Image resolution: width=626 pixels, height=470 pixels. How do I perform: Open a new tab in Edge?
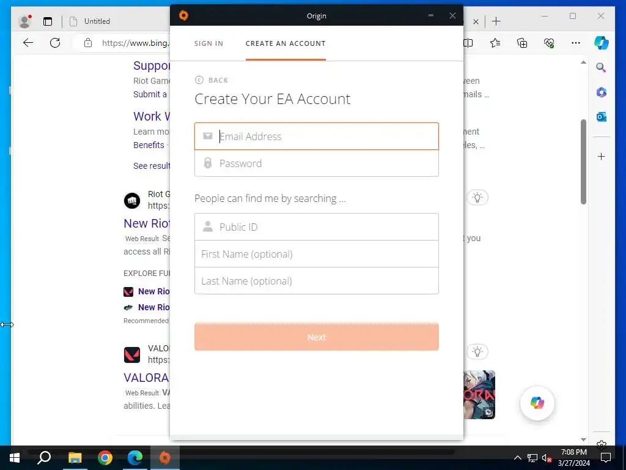tap(496, 21)
